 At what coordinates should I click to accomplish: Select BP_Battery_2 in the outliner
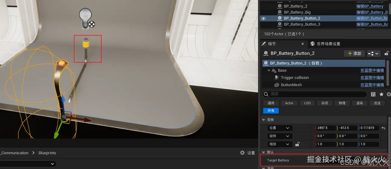295,6
